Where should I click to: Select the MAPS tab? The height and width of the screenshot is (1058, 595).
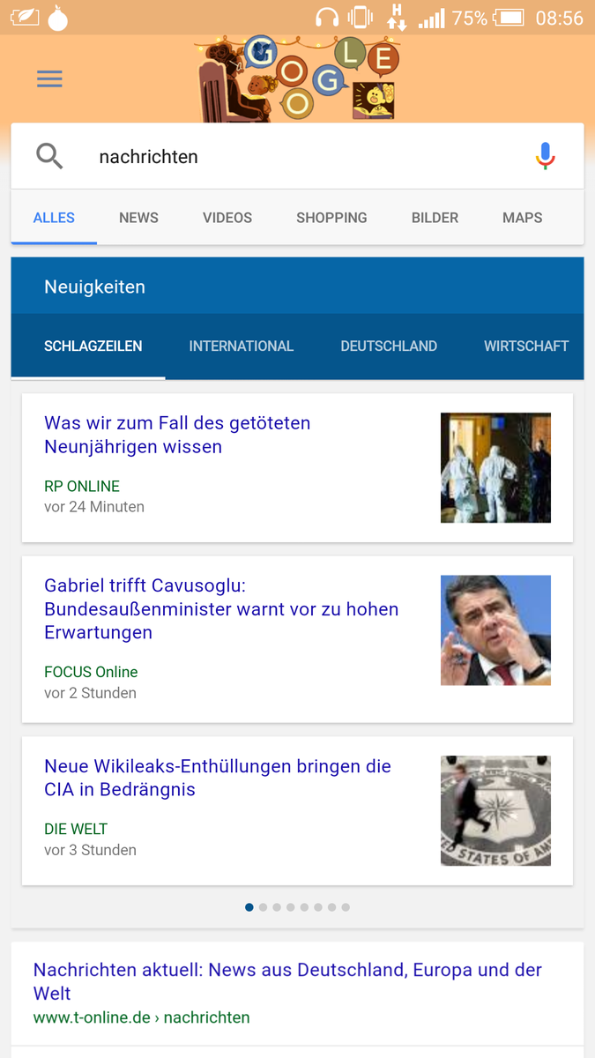[522, 218]
